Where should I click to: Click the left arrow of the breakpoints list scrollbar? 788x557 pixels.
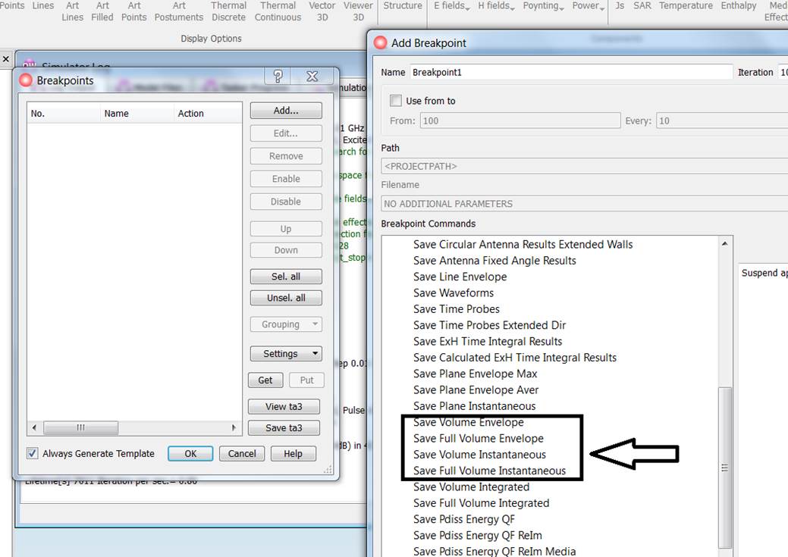click(34, 428)
